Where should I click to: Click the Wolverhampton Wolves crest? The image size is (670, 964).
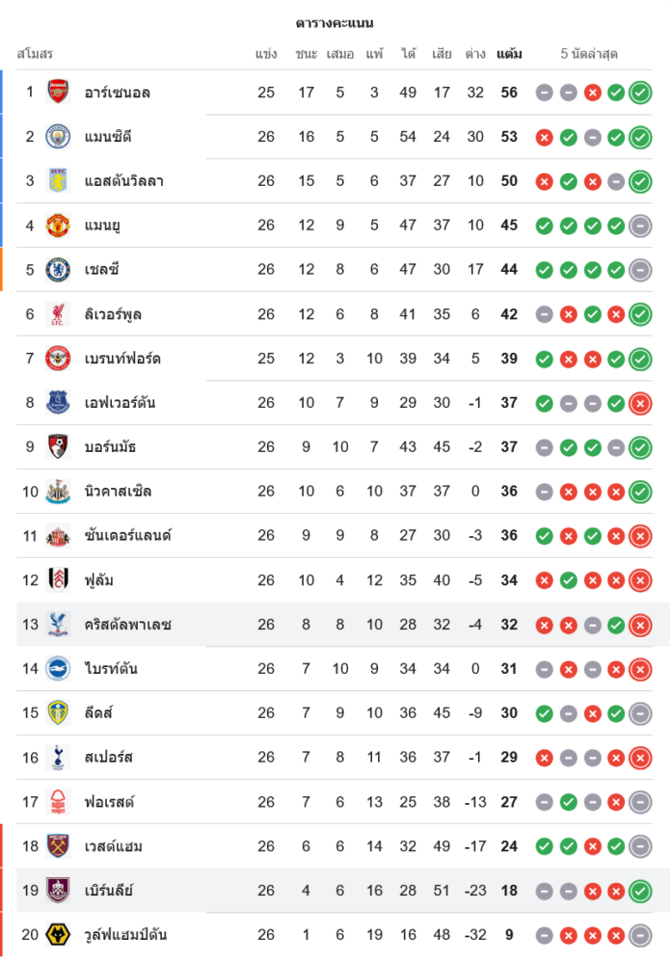click(x=59, y=934)
